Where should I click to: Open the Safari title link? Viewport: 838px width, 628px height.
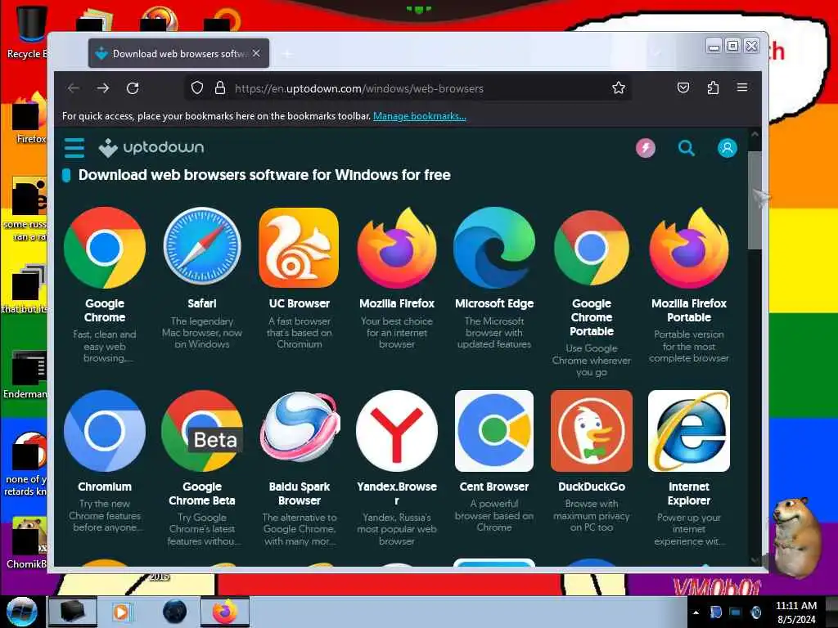coord(202,303)
